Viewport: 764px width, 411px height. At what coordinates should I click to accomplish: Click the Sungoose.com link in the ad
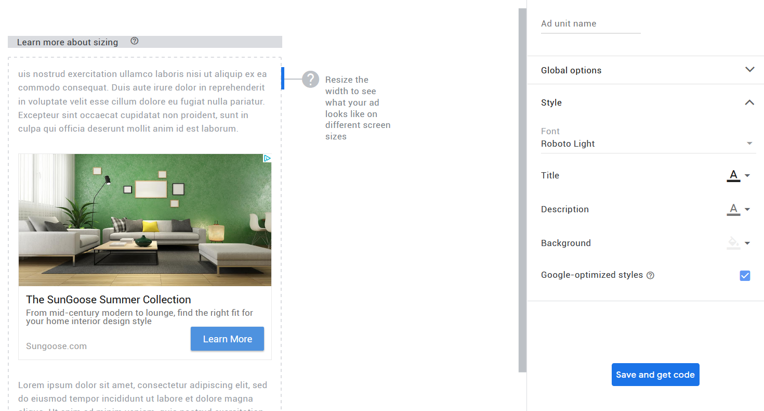tap(56, 345)
